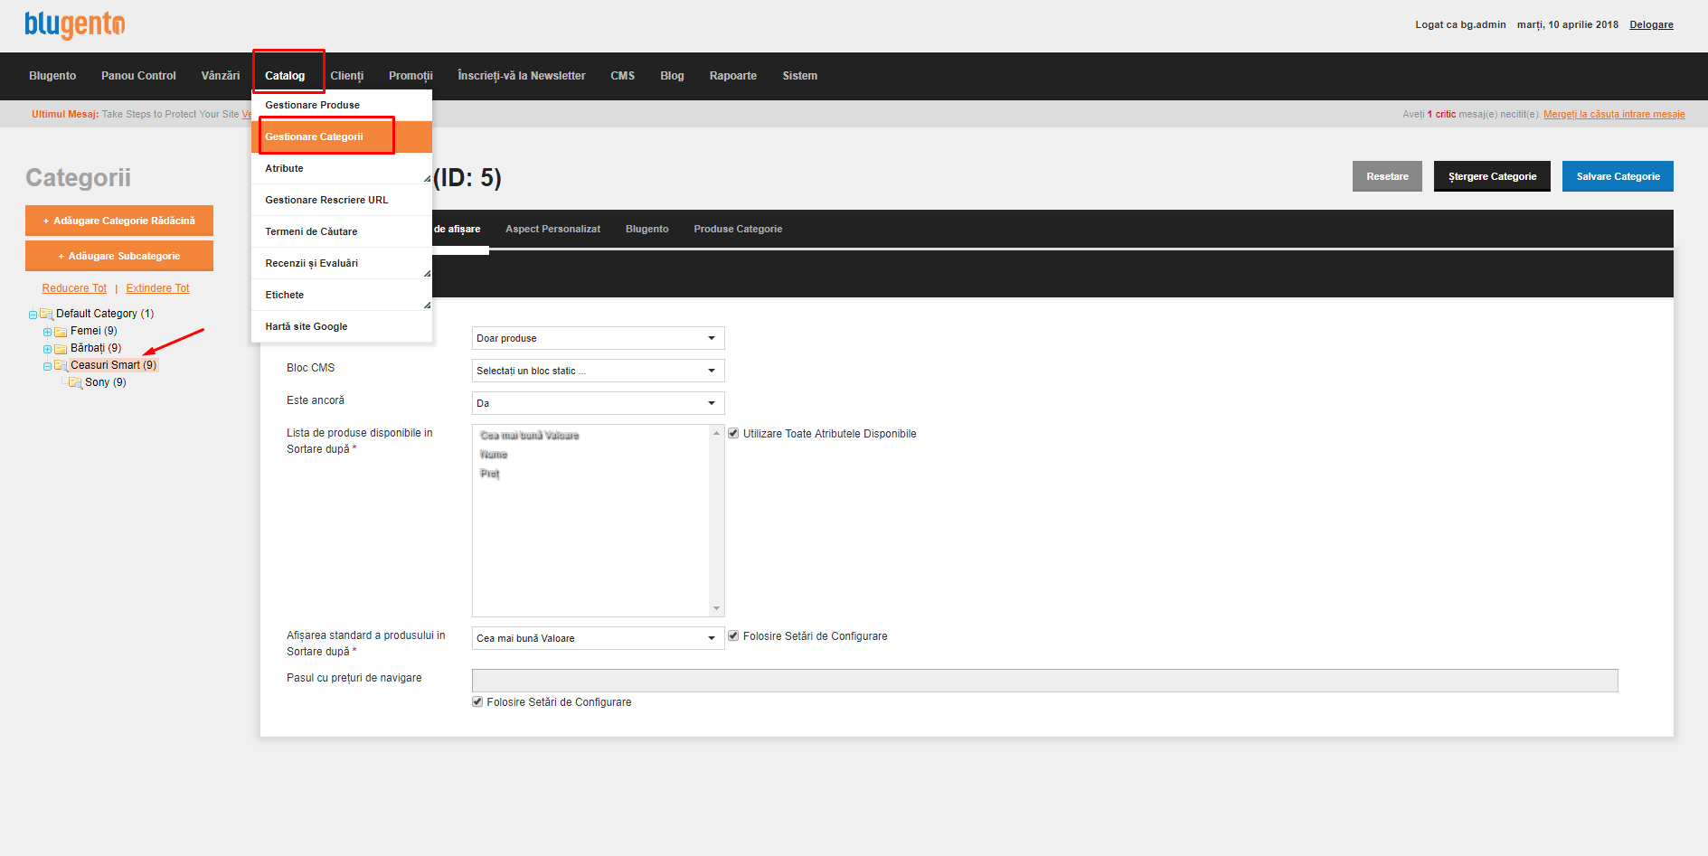The image size is (1708, 856).
Task: Collapse the Ceasuri Smart category node
Action: [47, 366]
